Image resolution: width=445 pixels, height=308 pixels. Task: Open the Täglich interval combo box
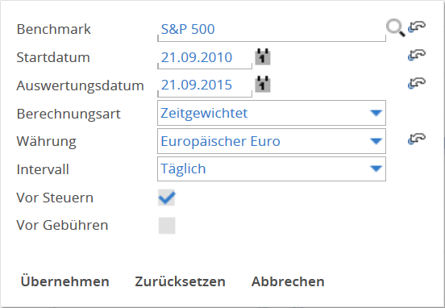pyautogui.click(x=272, y=169)
